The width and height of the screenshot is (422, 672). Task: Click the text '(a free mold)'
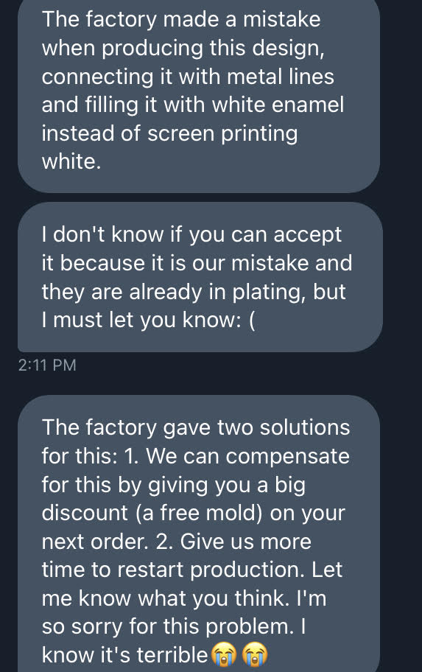(x=200, y=513)
